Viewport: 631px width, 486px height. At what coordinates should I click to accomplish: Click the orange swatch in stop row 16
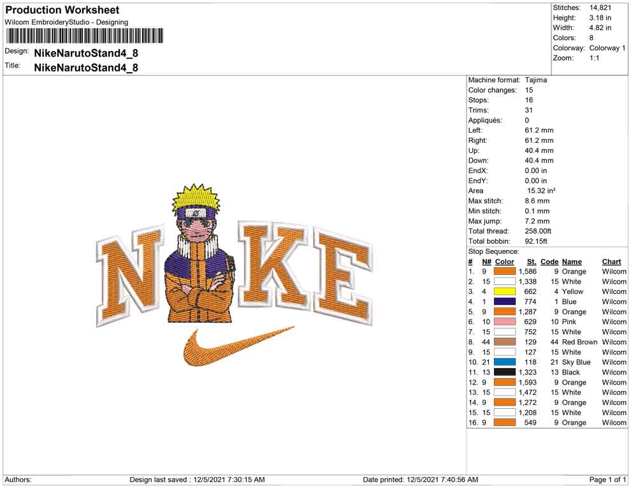505,422
